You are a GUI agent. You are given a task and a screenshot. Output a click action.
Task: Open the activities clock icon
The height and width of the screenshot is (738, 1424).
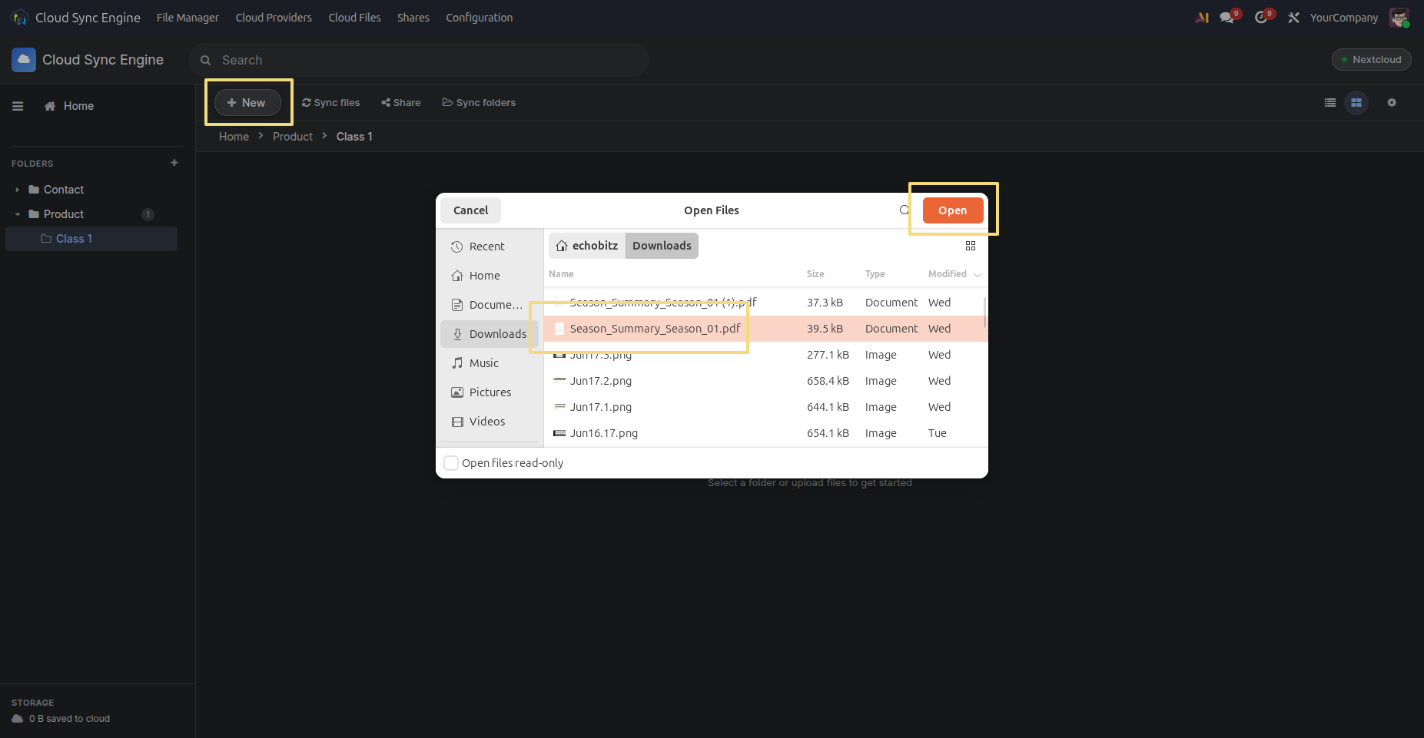1260,18
